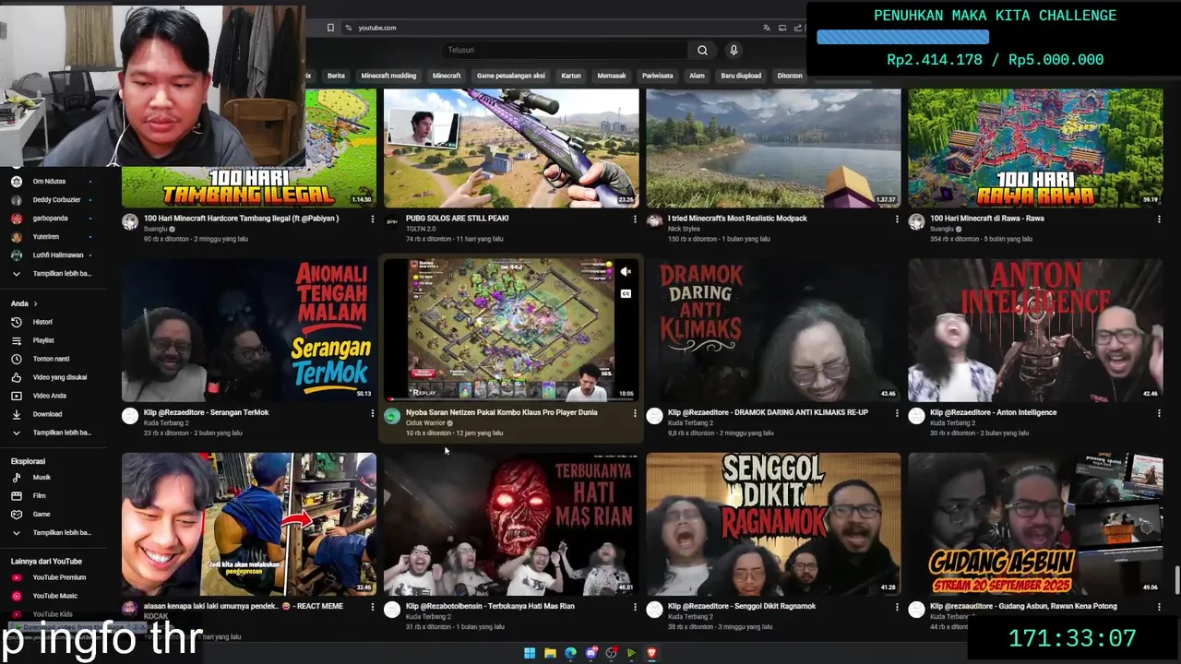The image size is (1181, 664).
Task: Select the Minecraft modding filter chip
Action: coord(388,76)
